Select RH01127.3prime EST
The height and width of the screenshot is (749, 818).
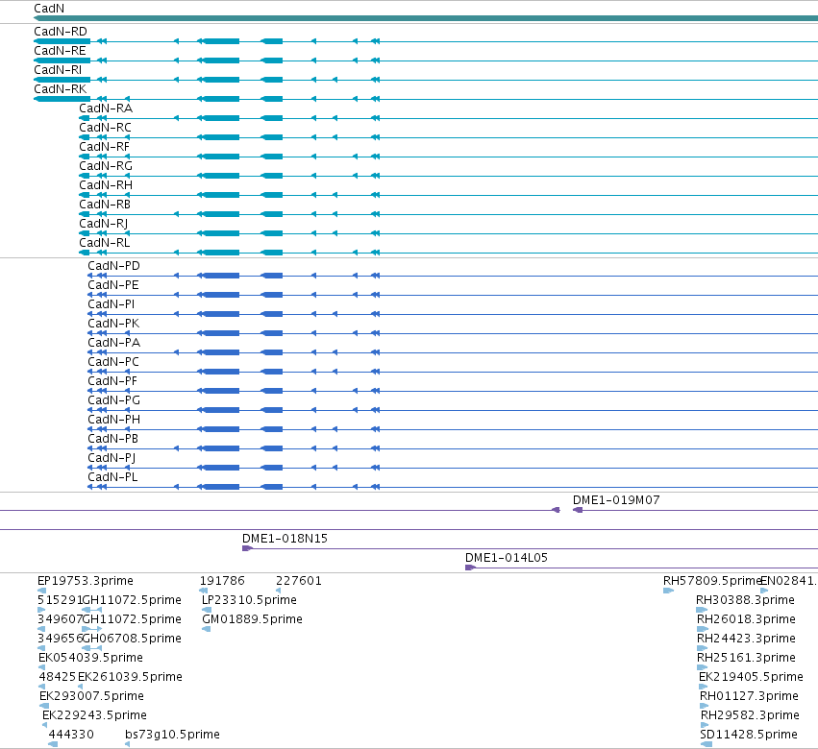pos(749,697)
